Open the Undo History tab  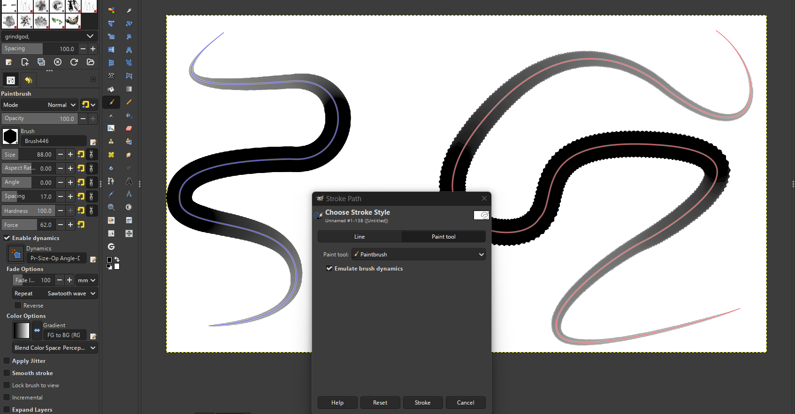coord(28,80)
